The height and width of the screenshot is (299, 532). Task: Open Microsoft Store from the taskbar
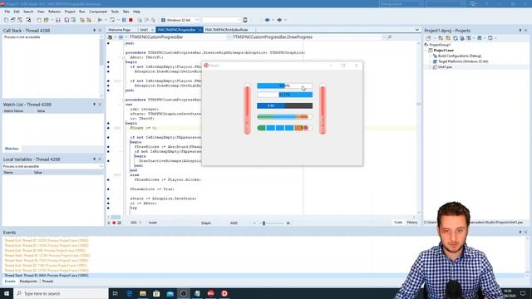pyautogui.click(x=156, y=293)
